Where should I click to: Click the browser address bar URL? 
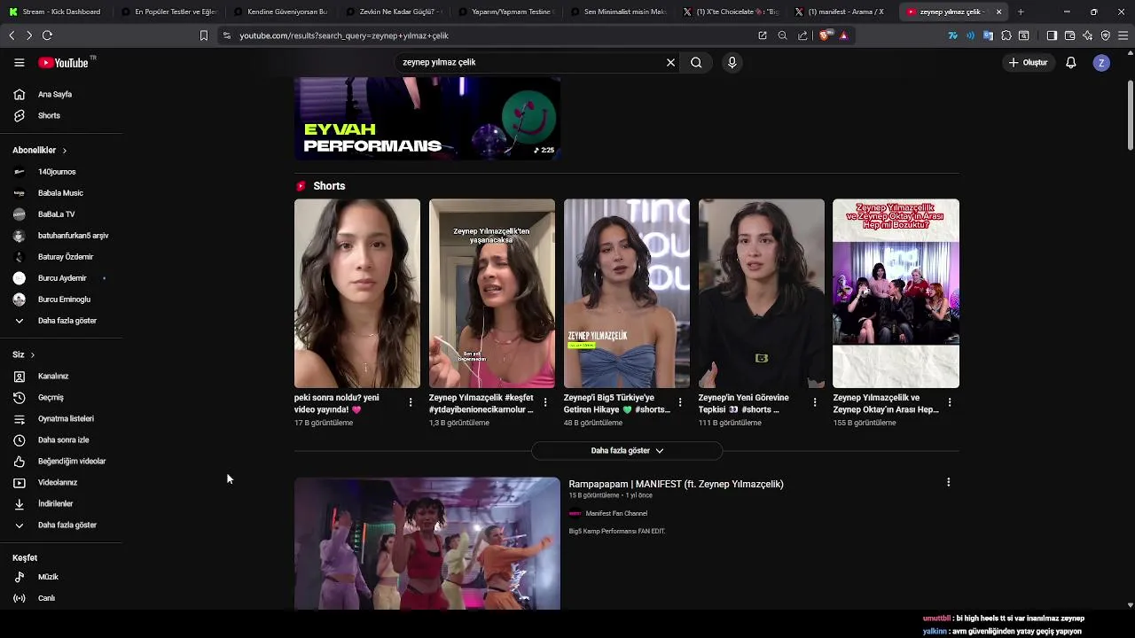pos(344,35)
